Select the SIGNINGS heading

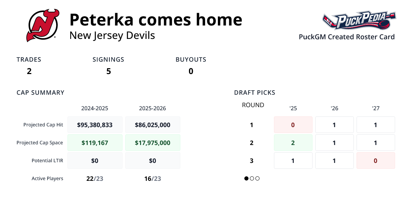click(x=108, y=59)
